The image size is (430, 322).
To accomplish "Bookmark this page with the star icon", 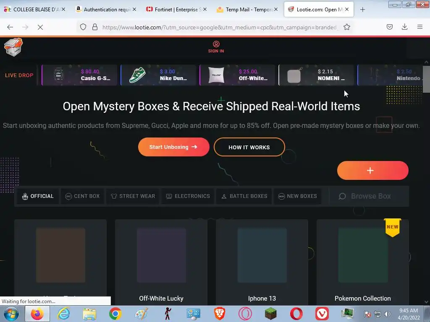I will [347, 27].
